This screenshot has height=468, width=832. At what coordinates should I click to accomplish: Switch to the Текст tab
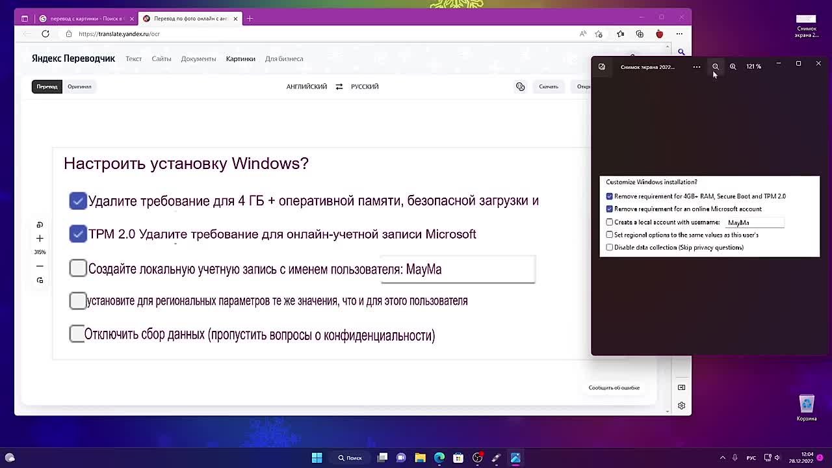(133, 58)
